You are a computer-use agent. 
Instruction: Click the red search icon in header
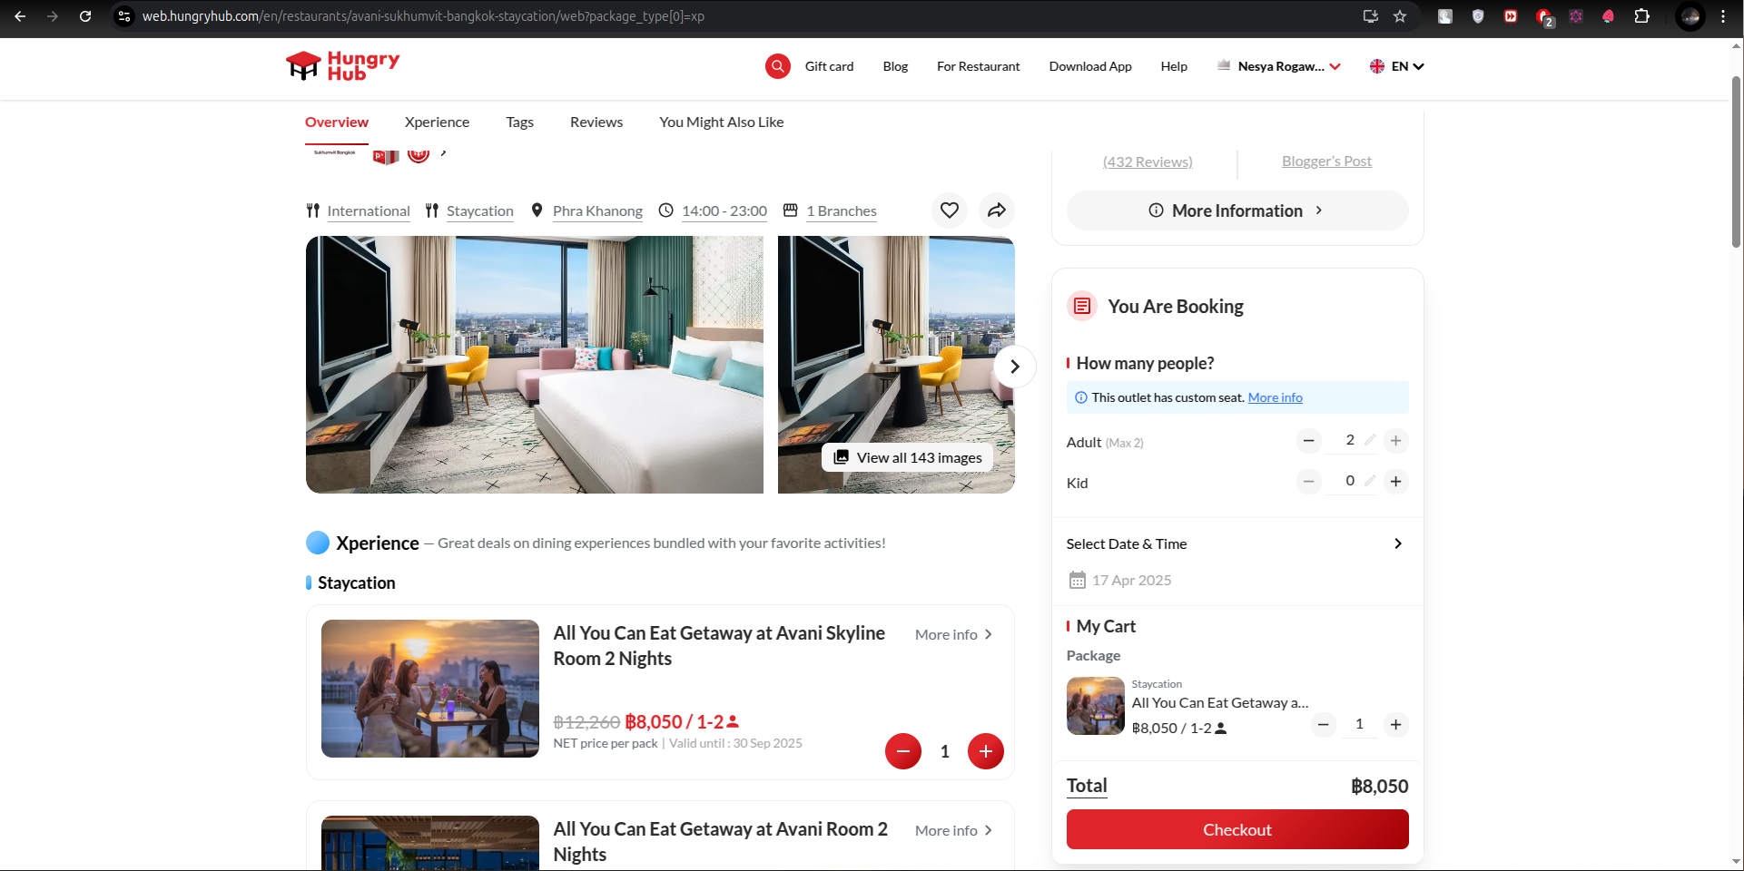click(777, 66)
